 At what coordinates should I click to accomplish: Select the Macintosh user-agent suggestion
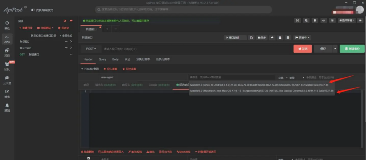pyautogui.click(x=262, y=91)
